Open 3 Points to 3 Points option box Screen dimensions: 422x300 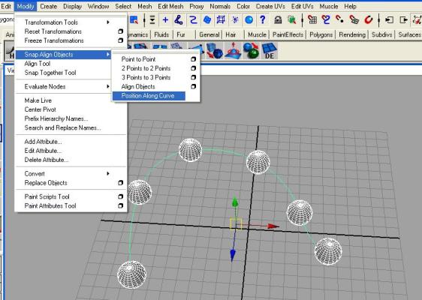[x=193, y=77]
